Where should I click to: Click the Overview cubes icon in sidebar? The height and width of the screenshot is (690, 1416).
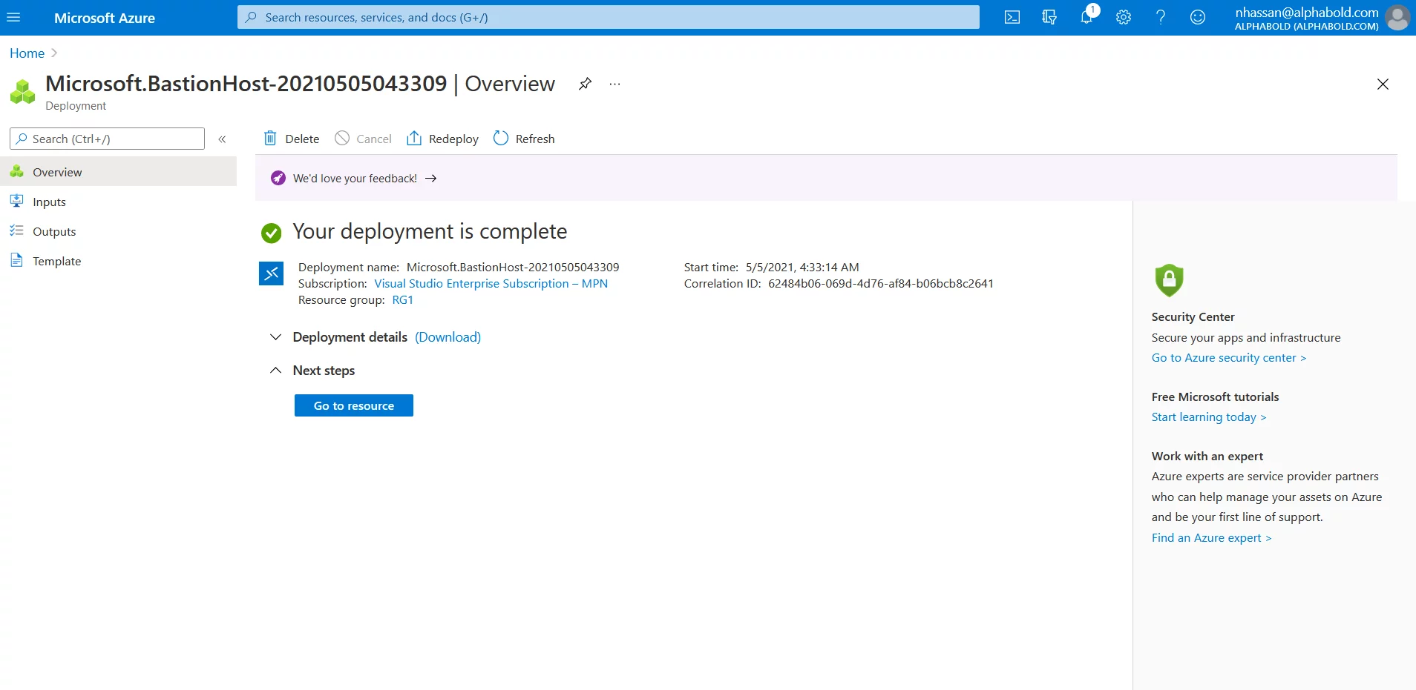pos(16,171)
